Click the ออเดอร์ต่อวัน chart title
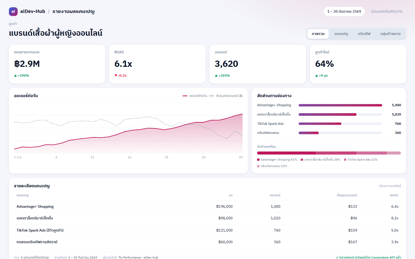415x259 pixels. pyautogui.click(x=26, y=96)
